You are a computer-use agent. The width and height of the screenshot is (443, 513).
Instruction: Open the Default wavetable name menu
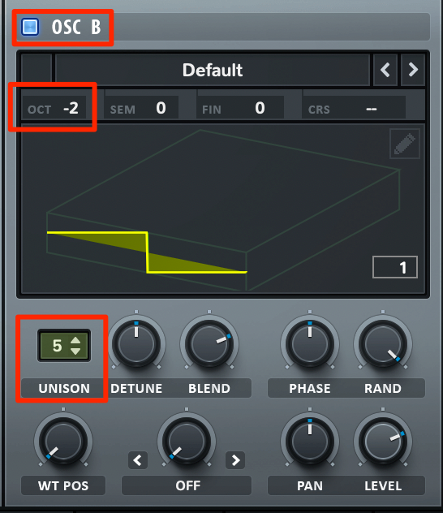[213, 70]
